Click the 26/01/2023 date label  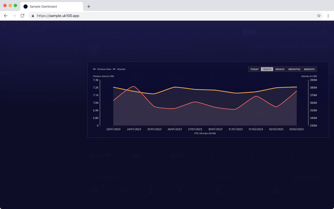175,129
